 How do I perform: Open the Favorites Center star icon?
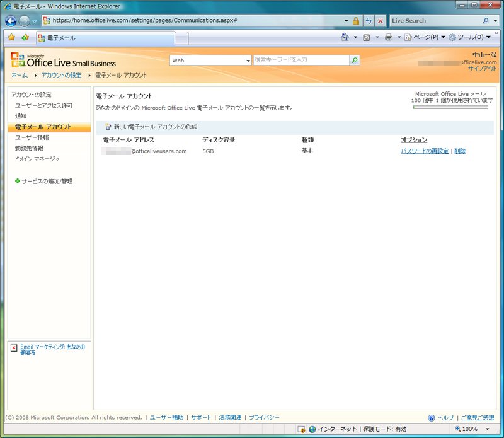click(11, 37)
